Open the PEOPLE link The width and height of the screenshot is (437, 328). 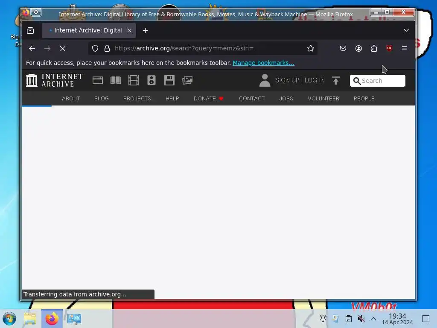click(x=364, y=99)
